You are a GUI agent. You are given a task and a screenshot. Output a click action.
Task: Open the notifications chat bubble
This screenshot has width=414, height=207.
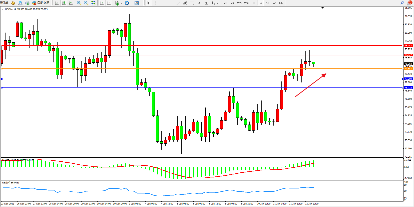click(409, 3)
